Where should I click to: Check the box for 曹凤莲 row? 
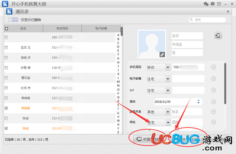coord(6,78)
